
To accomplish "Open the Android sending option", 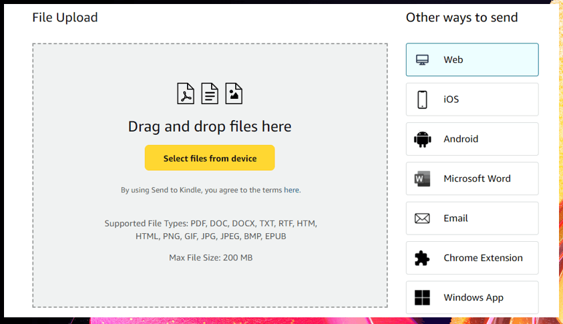I will click(472, 139).
